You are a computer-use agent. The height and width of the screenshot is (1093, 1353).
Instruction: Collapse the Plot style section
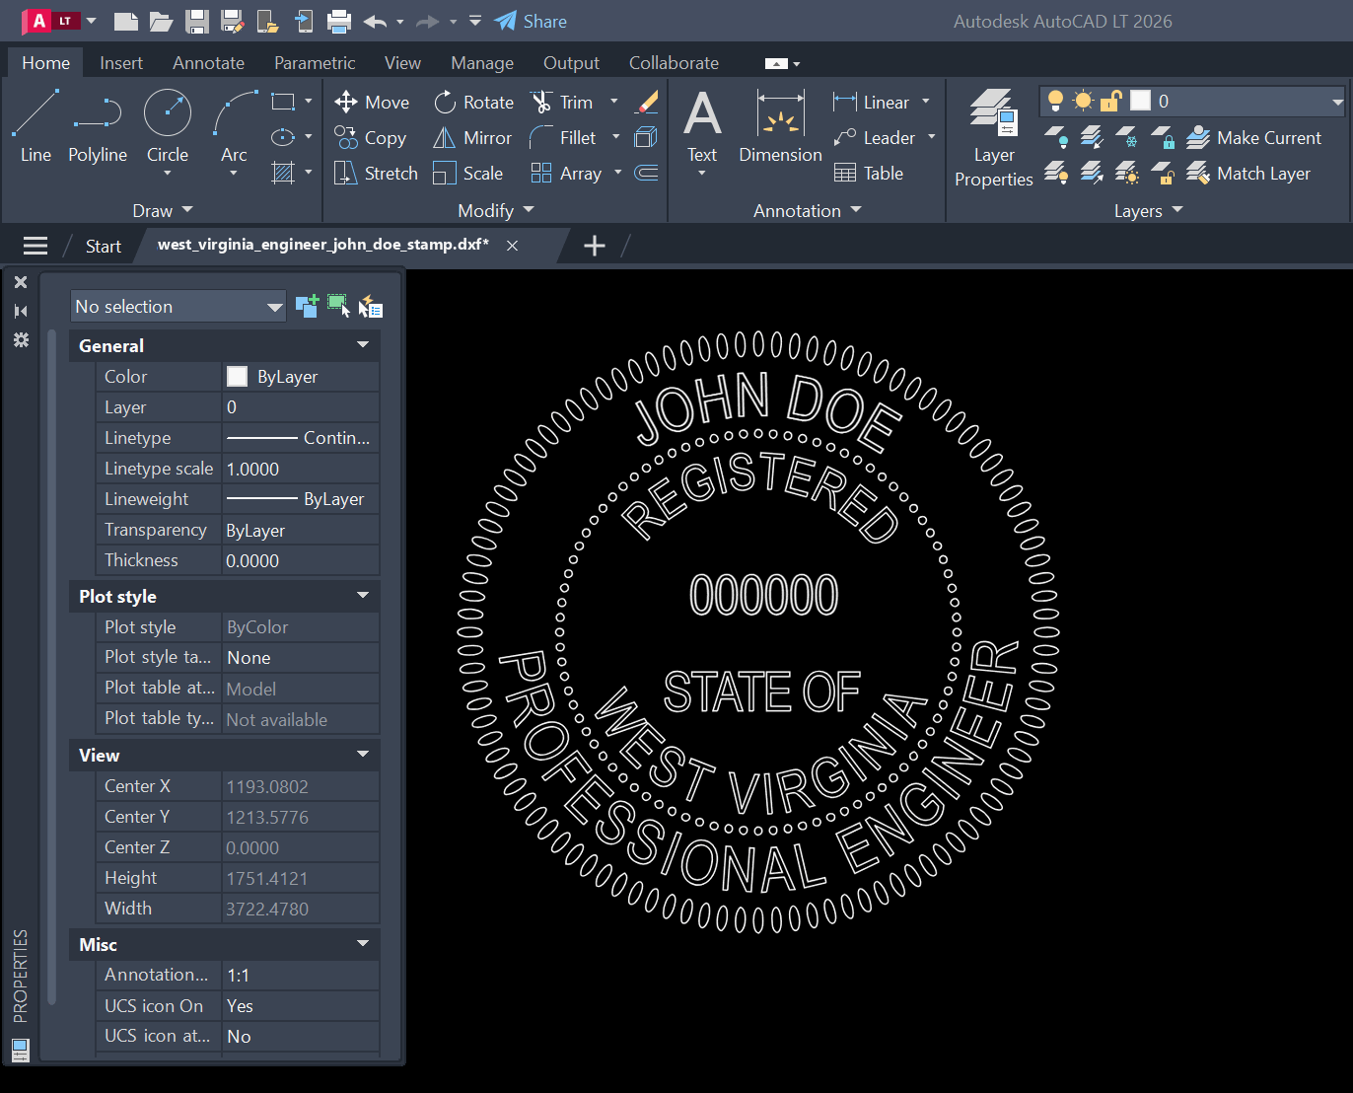coord(362,596)
